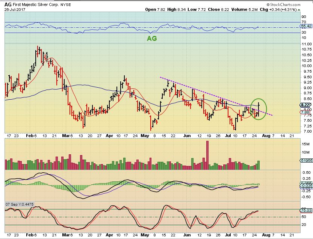Click the 7.25 price axis label

pyautogui.click(x=308, y=126)
